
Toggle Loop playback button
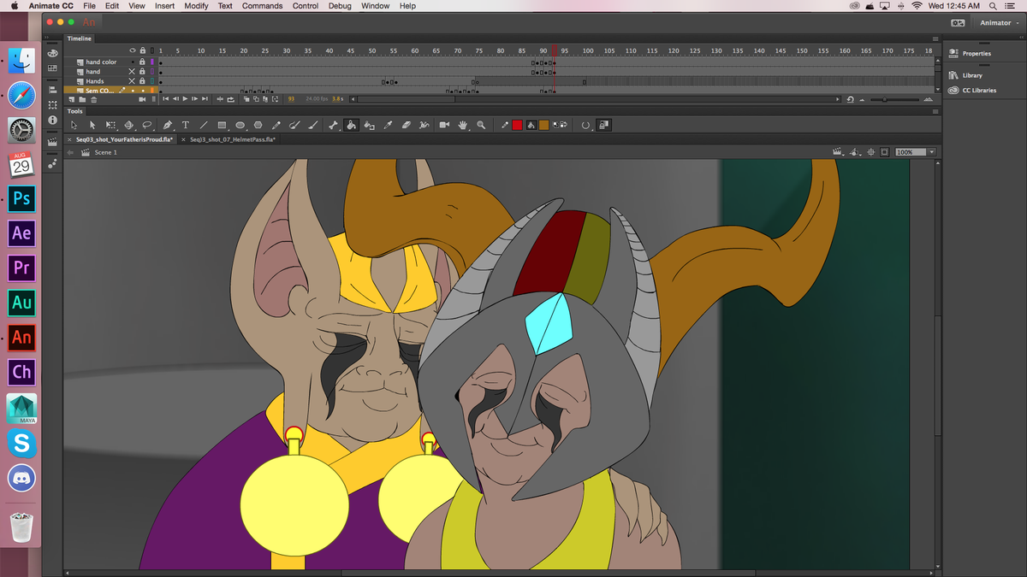tap(230, 99)
